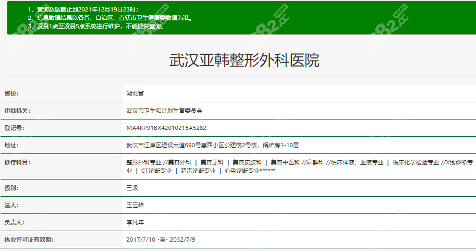Viewport: 476px width, 251px height.
Task: Select 超声诊断专业 in the departments list
Action: point(198,171)
